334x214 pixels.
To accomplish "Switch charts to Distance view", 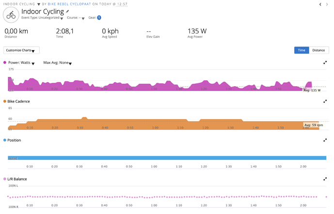I will click(318, 50).
